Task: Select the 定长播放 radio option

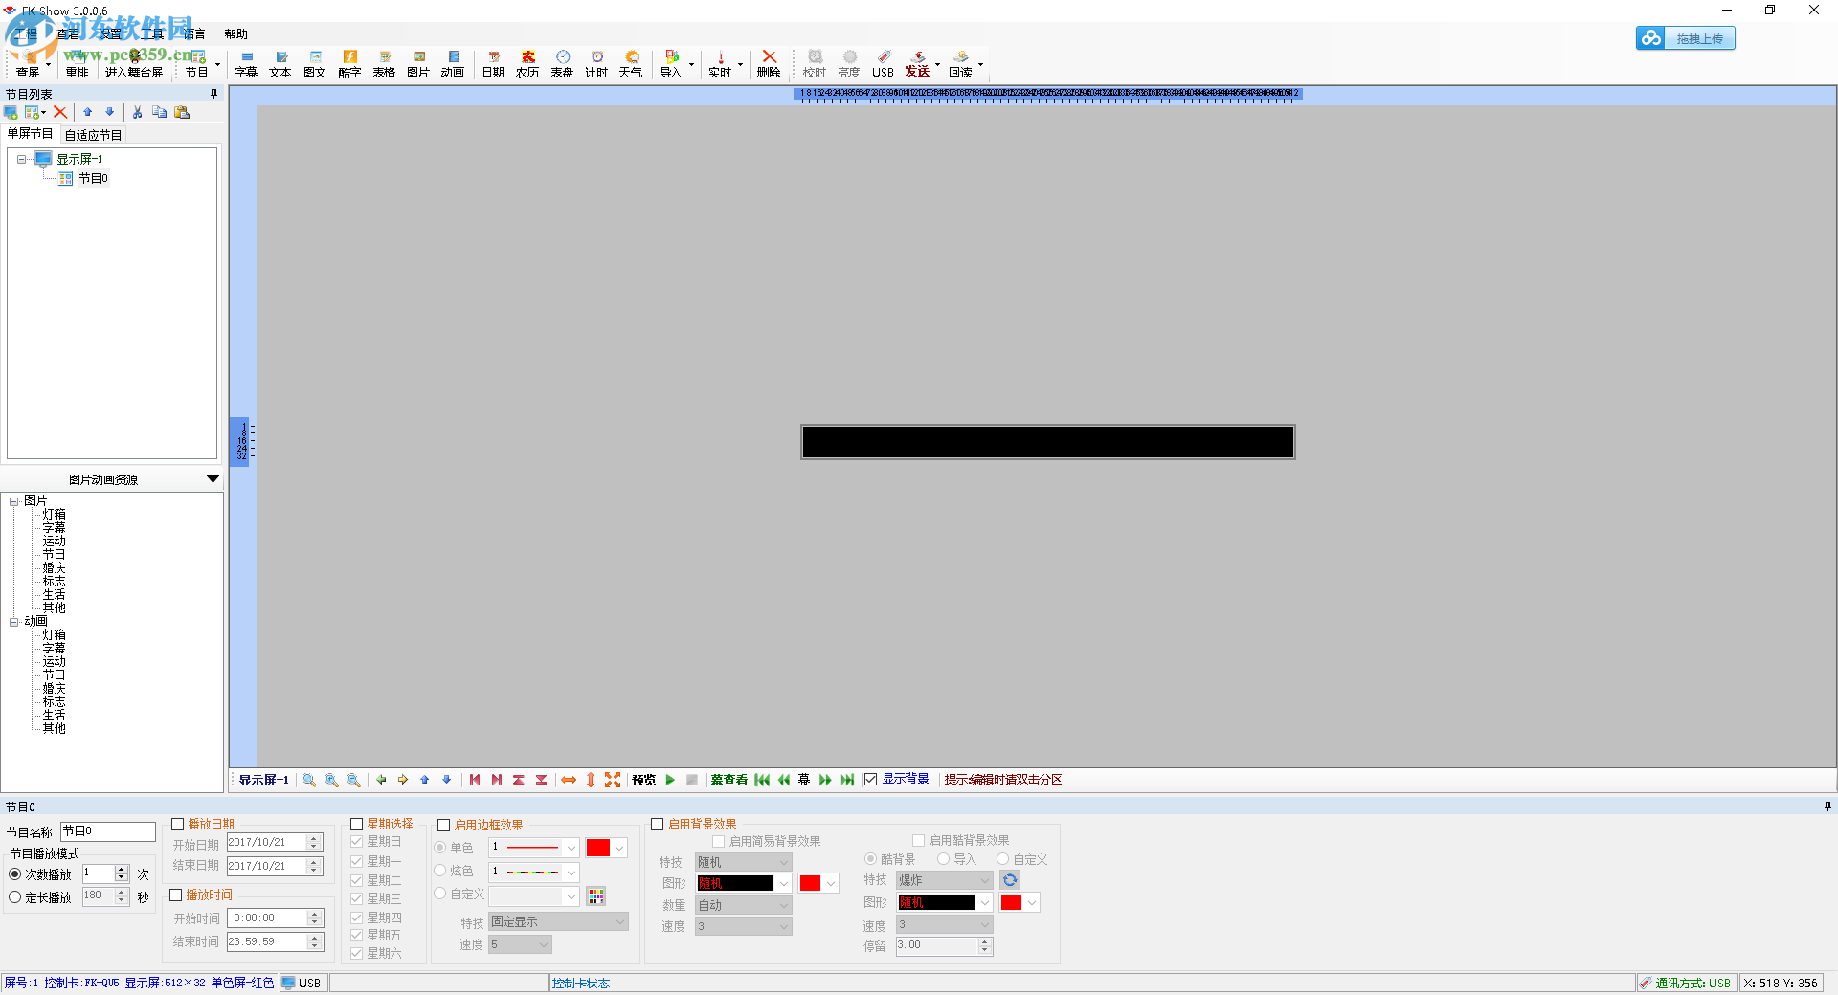Action: coord(14,897)
